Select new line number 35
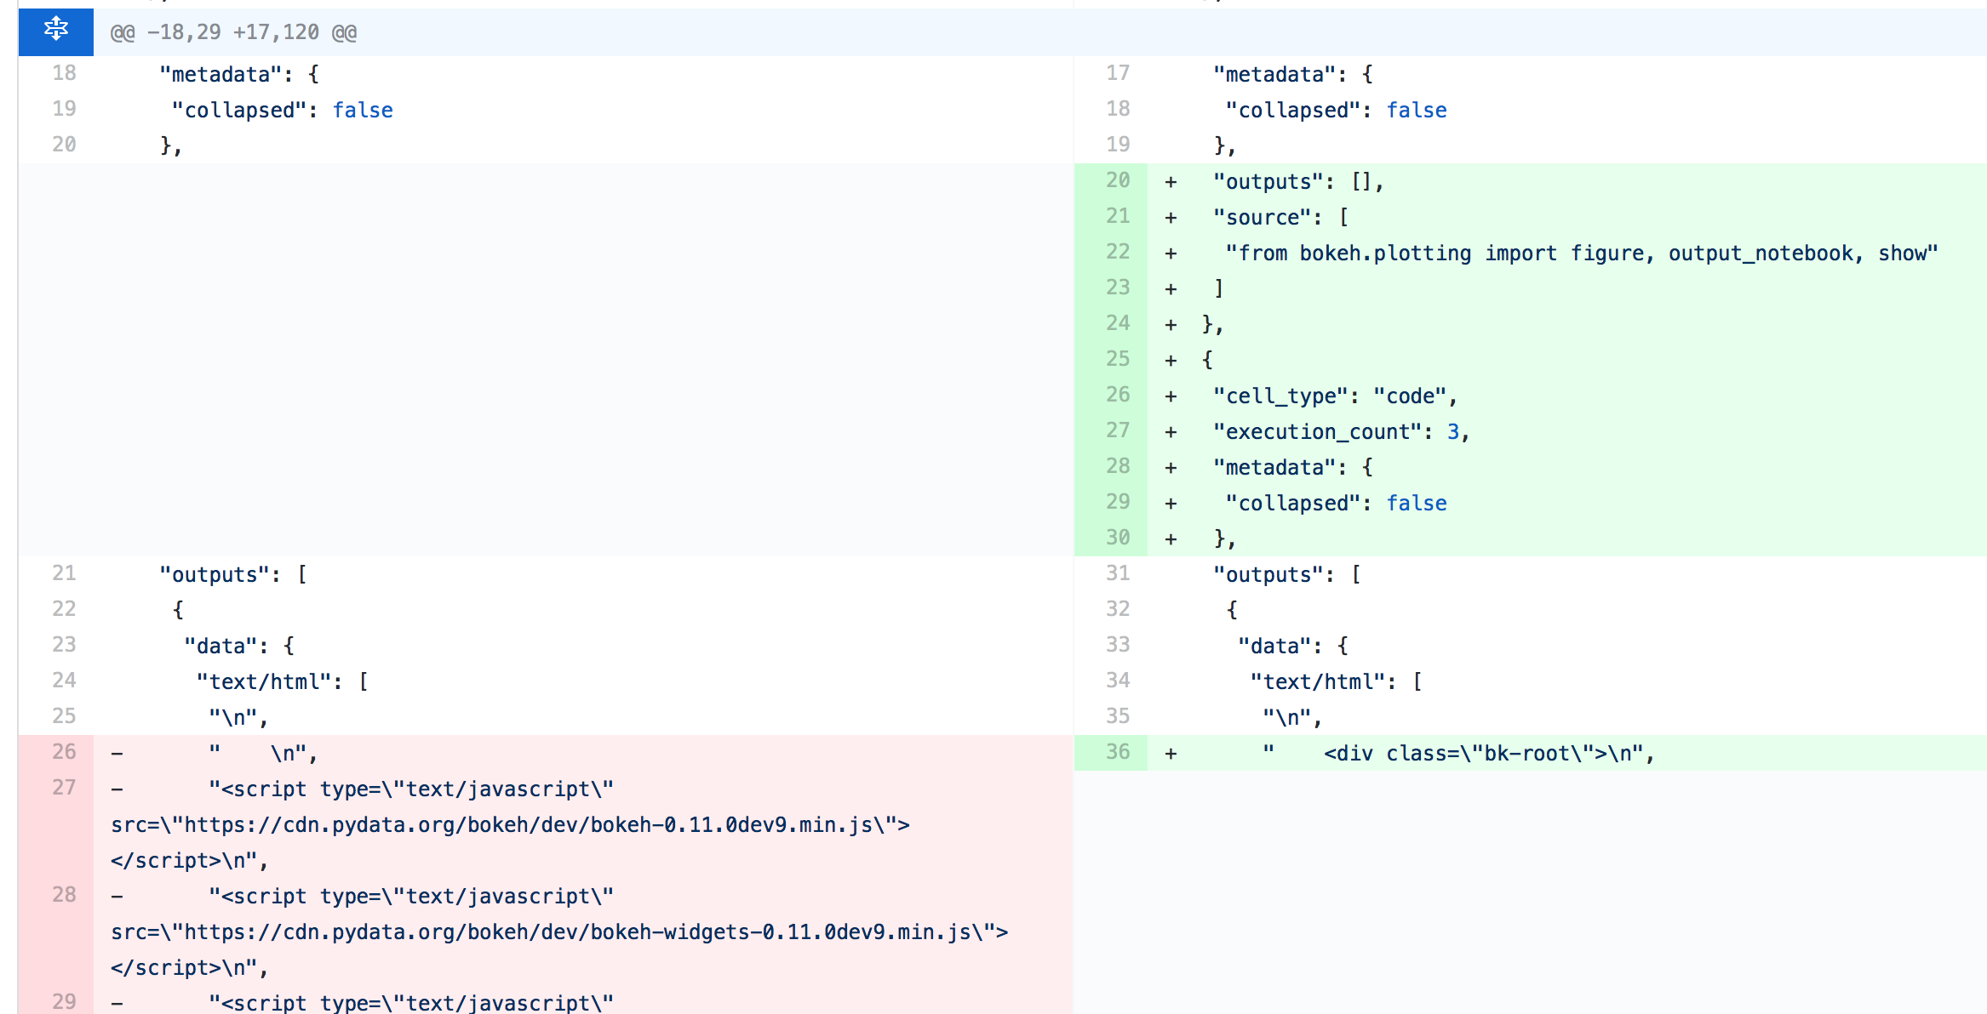This screenshot has height=1014, width=1987. [1118, 716]
